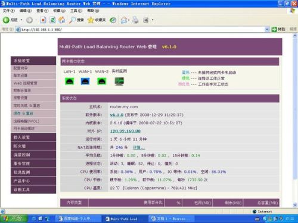The width and height of the screenshot is (298, 223).
Task: Open 配置向导 in the sidebar
Action: 33,68
